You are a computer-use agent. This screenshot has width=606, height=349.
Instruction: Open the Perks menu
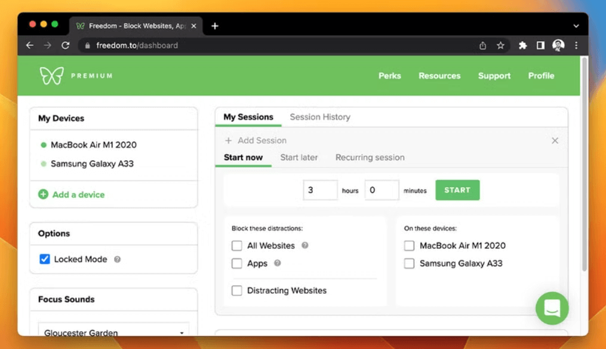click(x=389, y=76)
